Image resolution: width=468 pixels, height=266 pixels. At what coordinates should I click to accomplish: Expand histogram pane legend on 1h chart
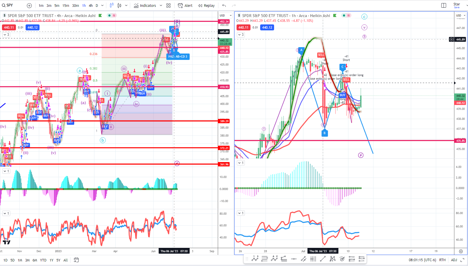(x=241, y=163)
